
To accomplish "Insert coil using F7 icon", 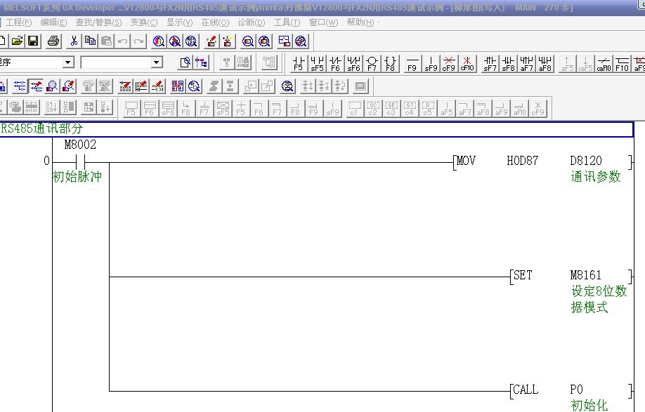I will pos(372,64).
